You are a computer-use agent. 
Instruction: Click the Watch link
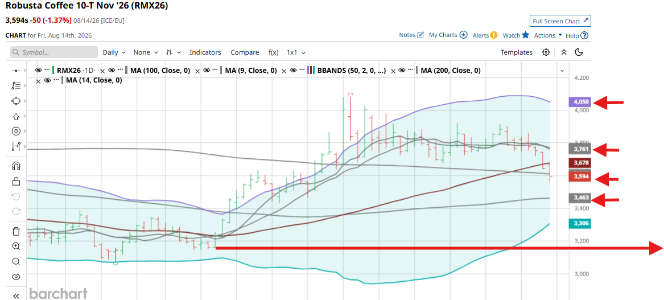point(511,35)
